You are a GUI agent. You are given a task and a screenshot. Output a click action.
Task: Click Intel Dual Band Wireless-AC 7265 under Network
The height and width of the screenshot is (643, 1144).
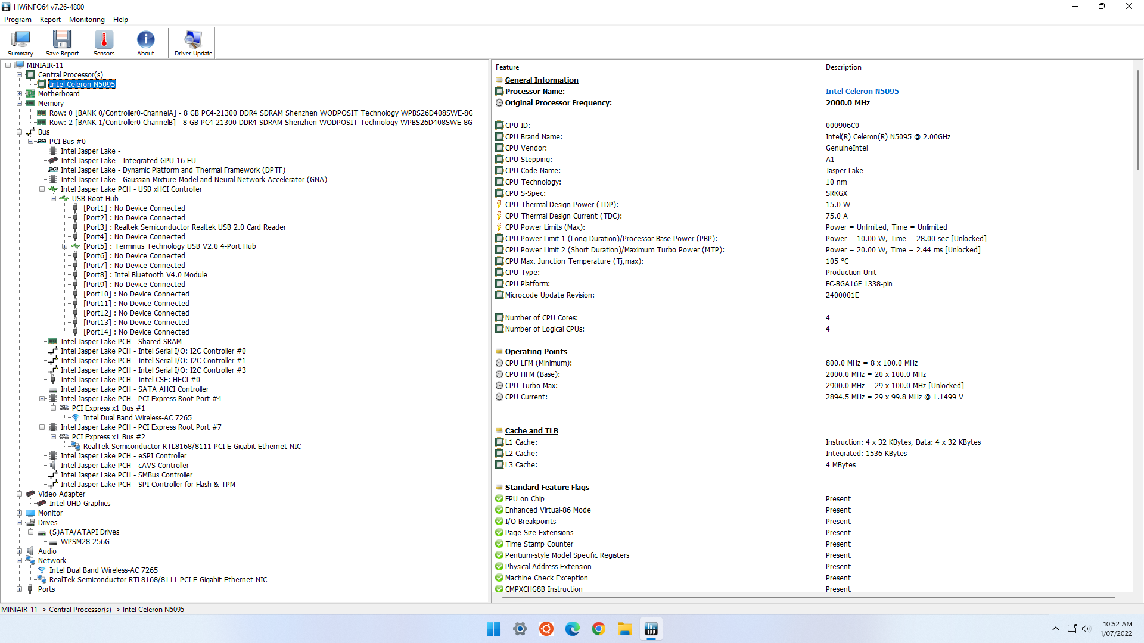click(104, 570)
